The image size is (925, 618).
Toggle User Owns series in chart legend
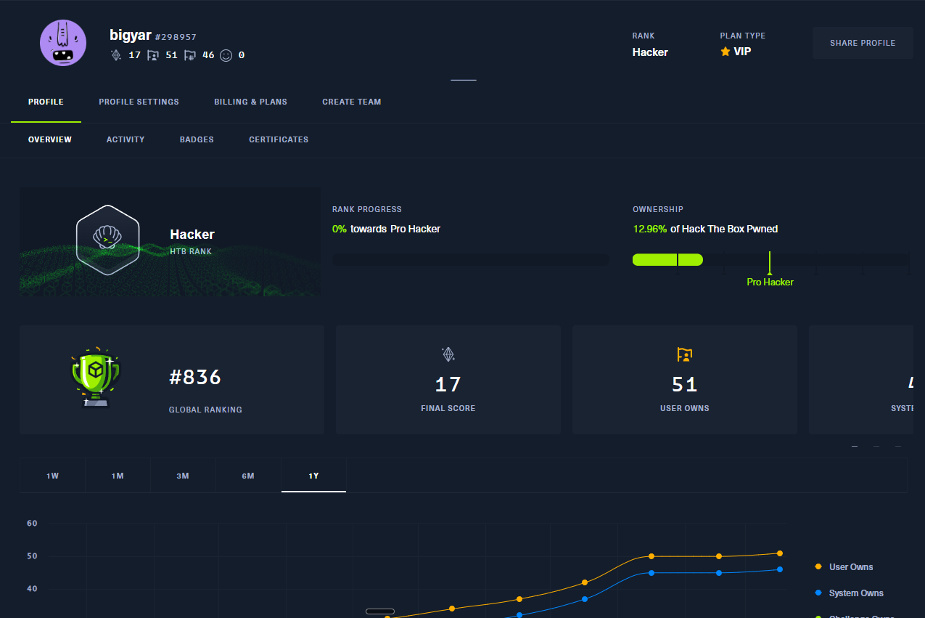[x=844, y=567]
